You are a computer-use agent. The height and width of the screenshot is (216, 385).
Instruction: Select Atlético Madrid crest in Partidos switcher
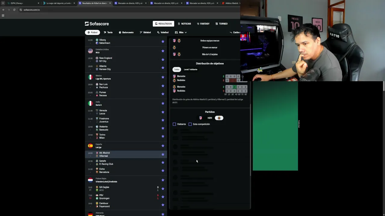point(201,118)
